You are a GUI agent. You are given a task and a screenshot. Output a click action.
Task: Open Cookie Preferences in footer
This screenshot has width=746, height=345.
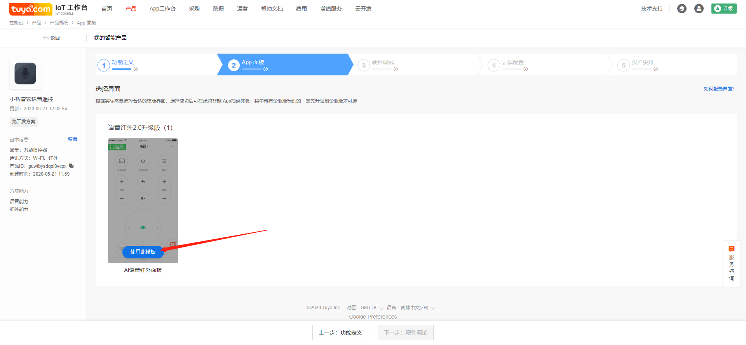[x=373, y=317]
